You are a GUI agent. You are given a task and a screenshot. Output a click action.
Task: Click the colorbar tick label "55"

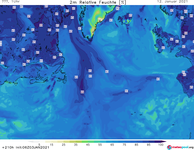[x=100, y=145]
